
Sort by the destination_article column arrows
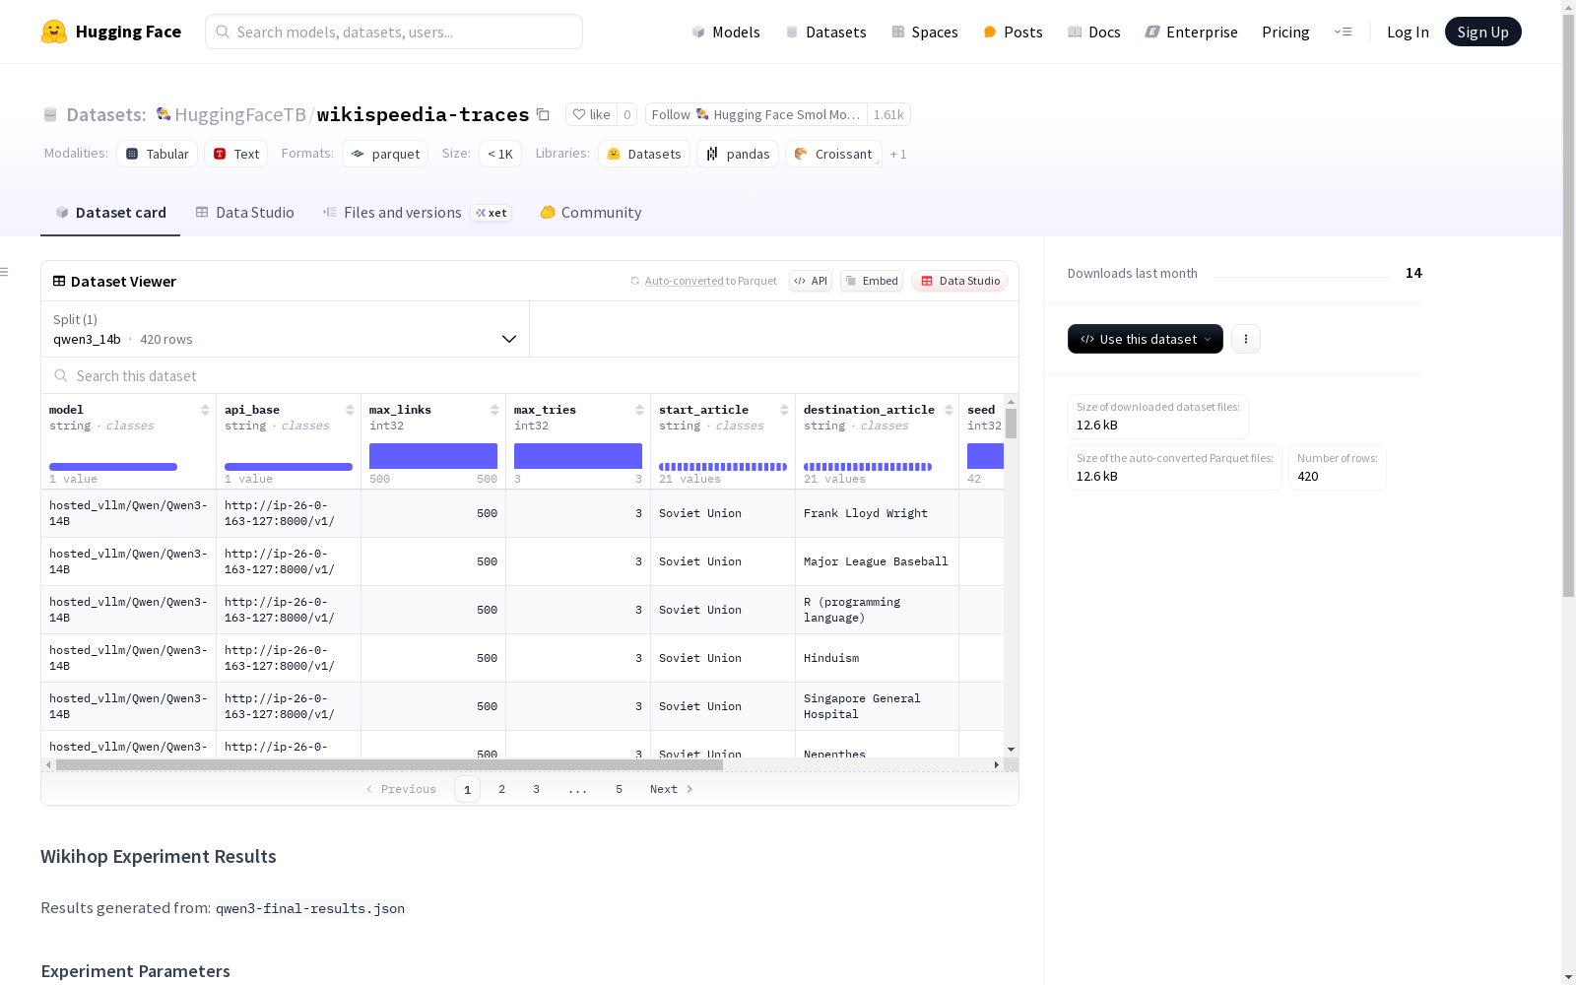pos(949,410)
